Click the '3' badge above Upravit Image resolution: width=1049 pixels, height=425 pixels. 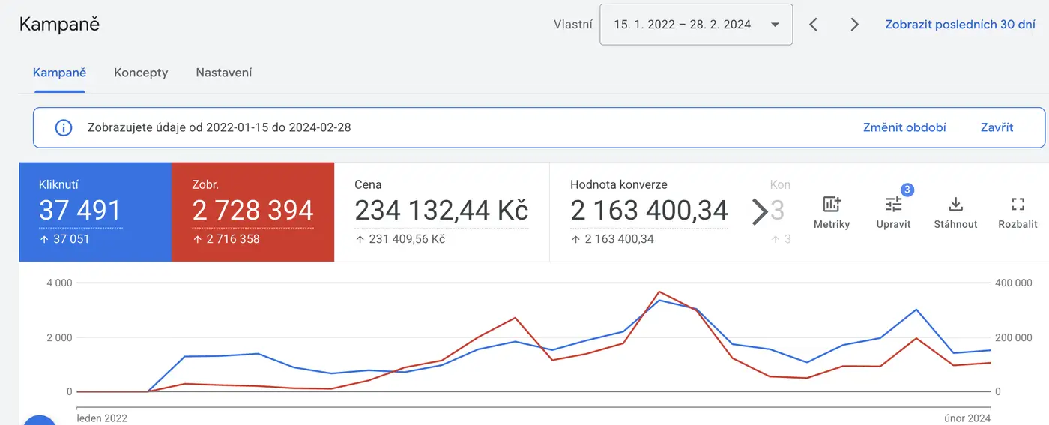coord(907,190)
